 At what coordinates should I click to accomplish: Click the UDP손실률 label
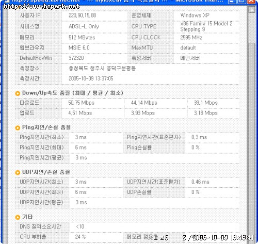pyautogui.click(x=139, y=192)
